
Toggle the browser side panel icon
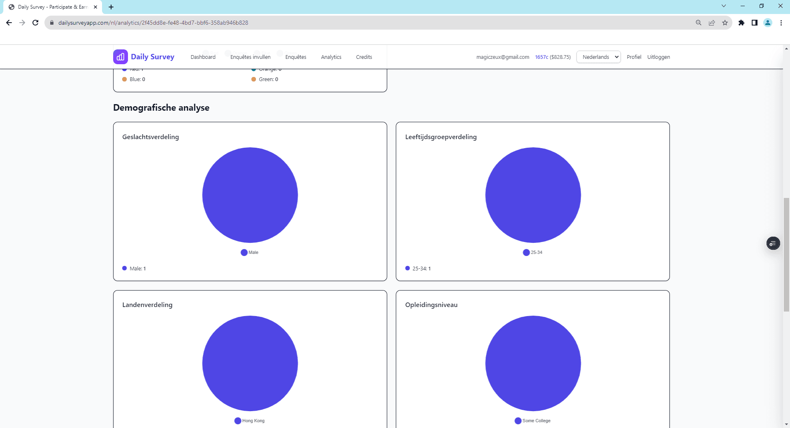click(x=755, y=23)
